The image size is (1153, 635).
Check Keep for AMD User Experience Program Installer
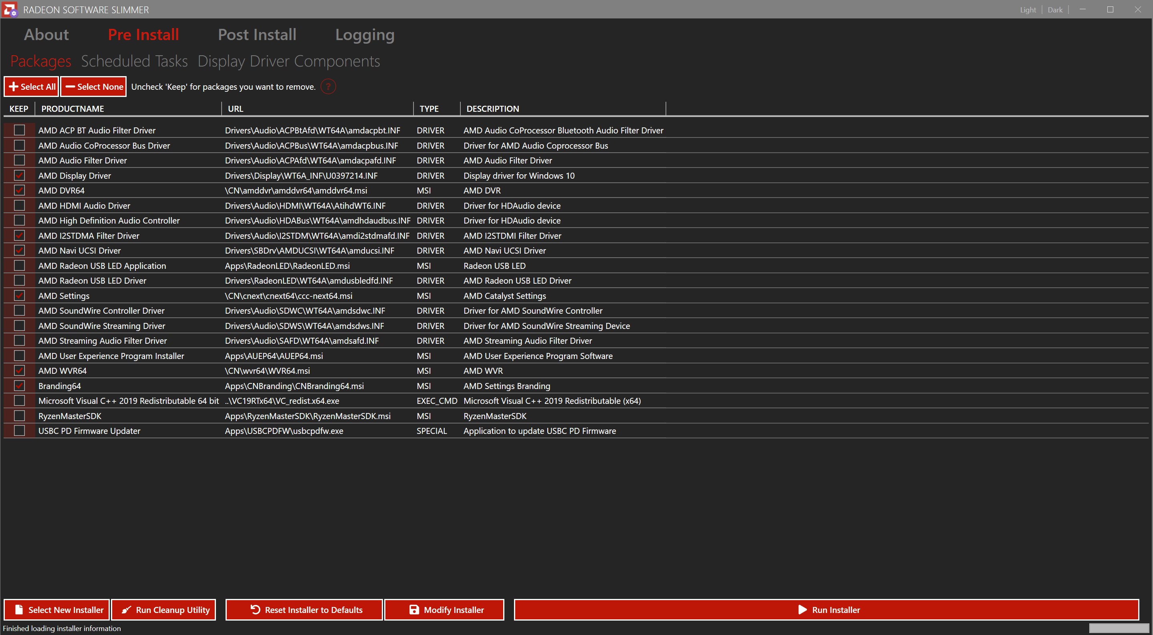coord(19,356)
